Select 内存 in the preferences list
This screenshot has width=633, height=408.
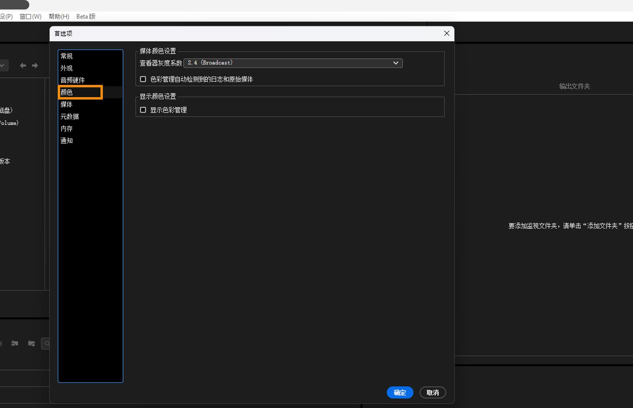pos(90,129)
